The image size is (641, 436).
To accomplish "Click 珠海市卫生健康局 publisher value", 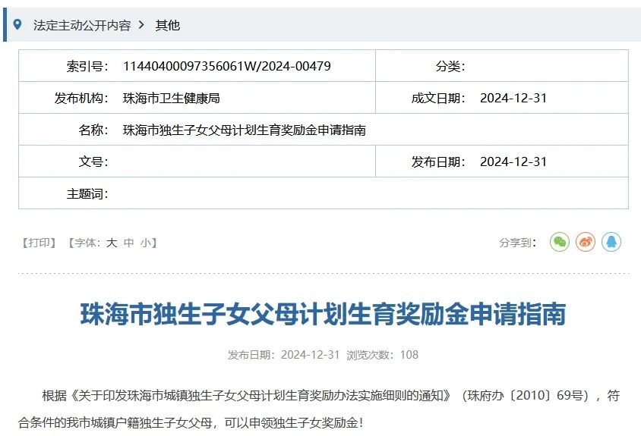I will 172,98.
